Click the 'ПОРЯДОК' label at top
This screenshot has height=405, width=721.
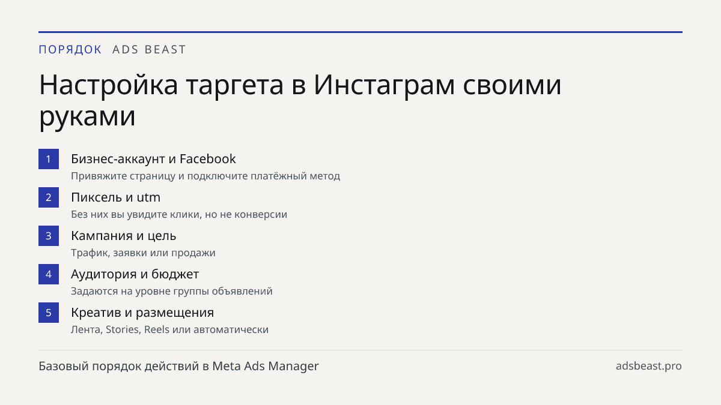(70, 50)
